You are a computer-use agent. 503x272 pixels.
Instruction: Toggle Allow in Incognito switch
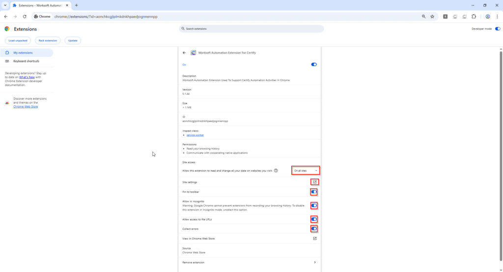[314, 206]
